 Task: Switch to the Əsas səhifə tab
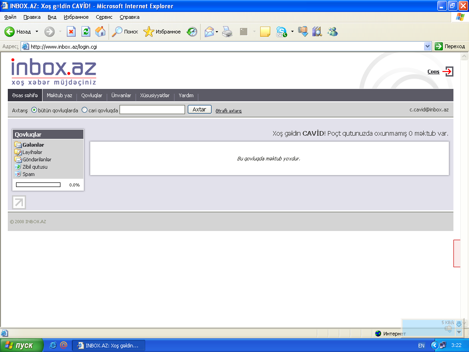(x=25, y=95)
